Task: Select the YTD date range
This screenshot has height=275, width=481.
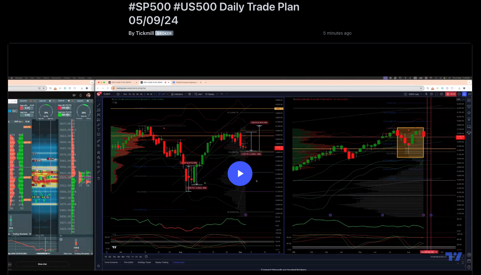Action: 128,257
